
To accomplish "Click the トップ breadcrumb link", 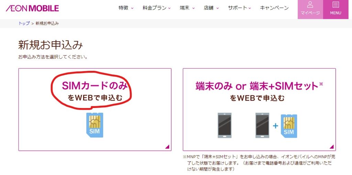I will point(24,23).
